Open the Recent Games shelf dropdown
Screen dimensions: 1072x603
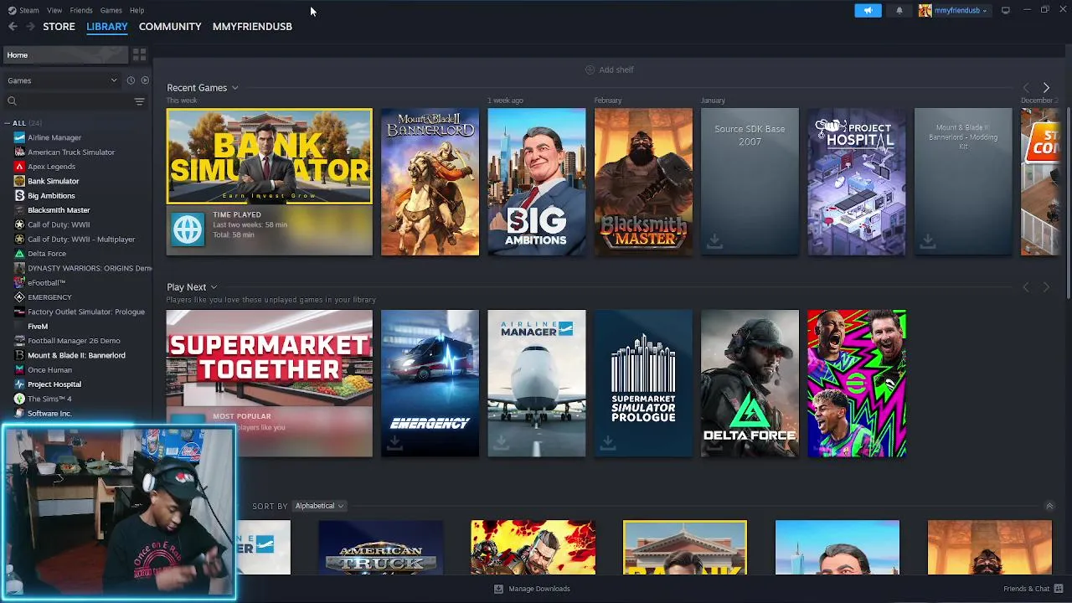click(235, 88)
